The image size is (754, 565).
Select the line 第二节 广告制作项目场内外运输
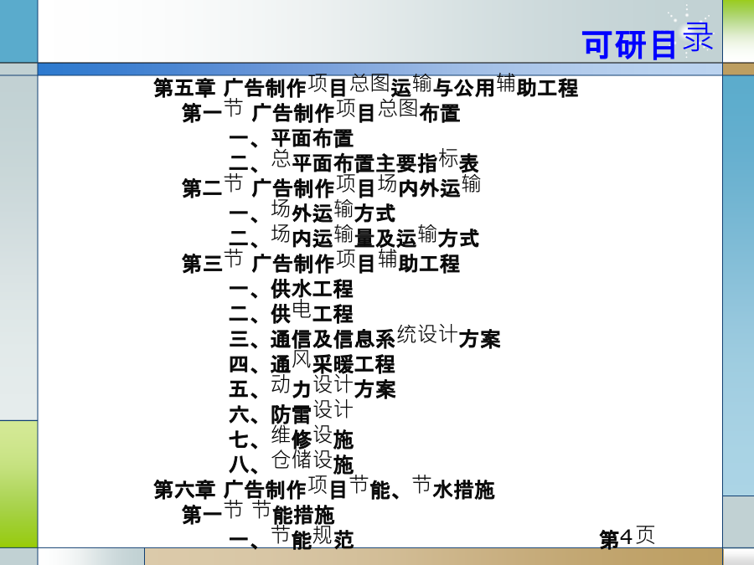[x=331, y=186]
